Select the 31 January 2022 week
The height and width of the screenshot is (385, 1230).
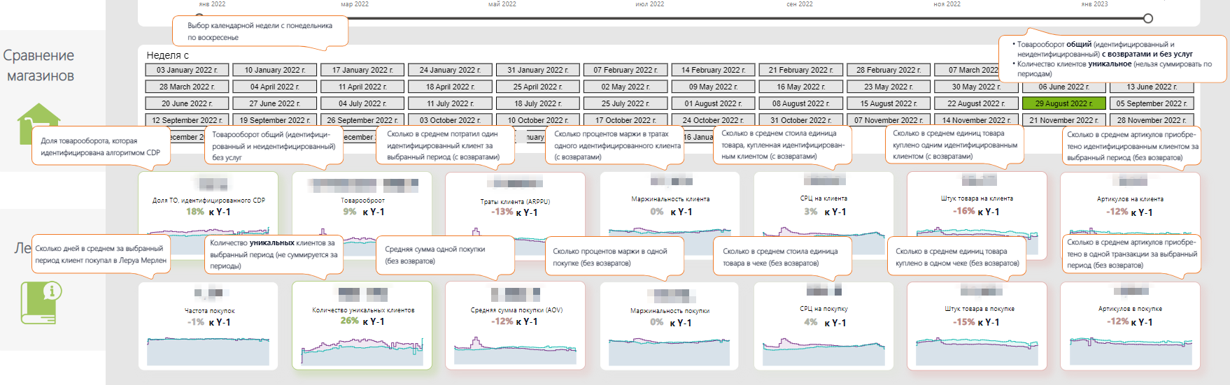538,70
